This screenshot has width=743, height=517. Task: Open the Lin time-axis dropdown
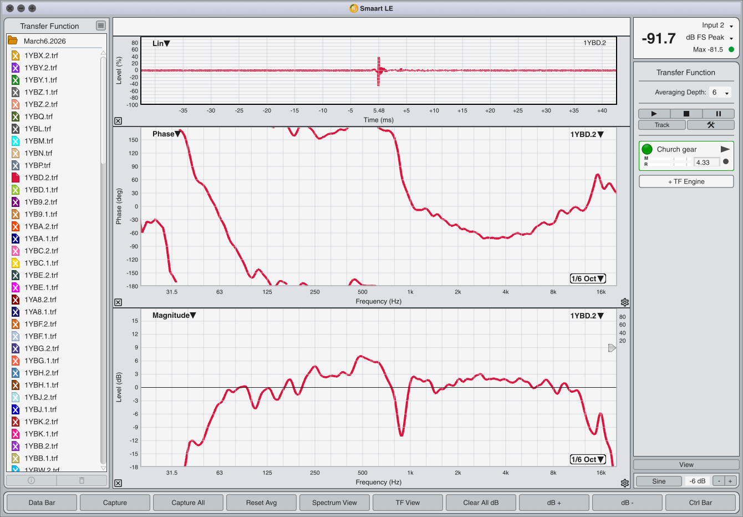tap(161, 43)
